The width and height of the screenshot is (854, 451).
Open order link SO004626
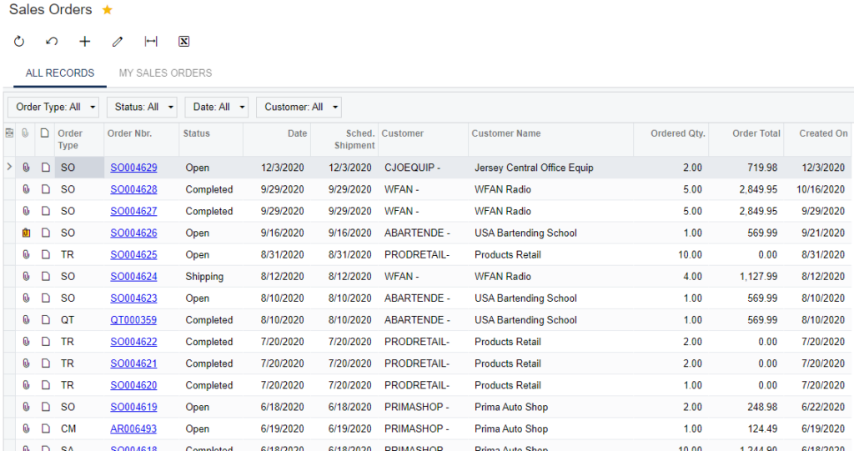[133, 233]
